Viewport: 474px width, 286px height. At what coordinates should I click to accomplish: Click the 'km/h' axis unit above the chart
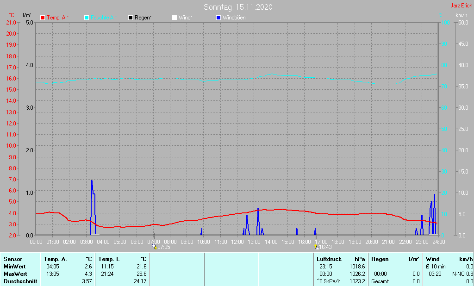(462, 15)
